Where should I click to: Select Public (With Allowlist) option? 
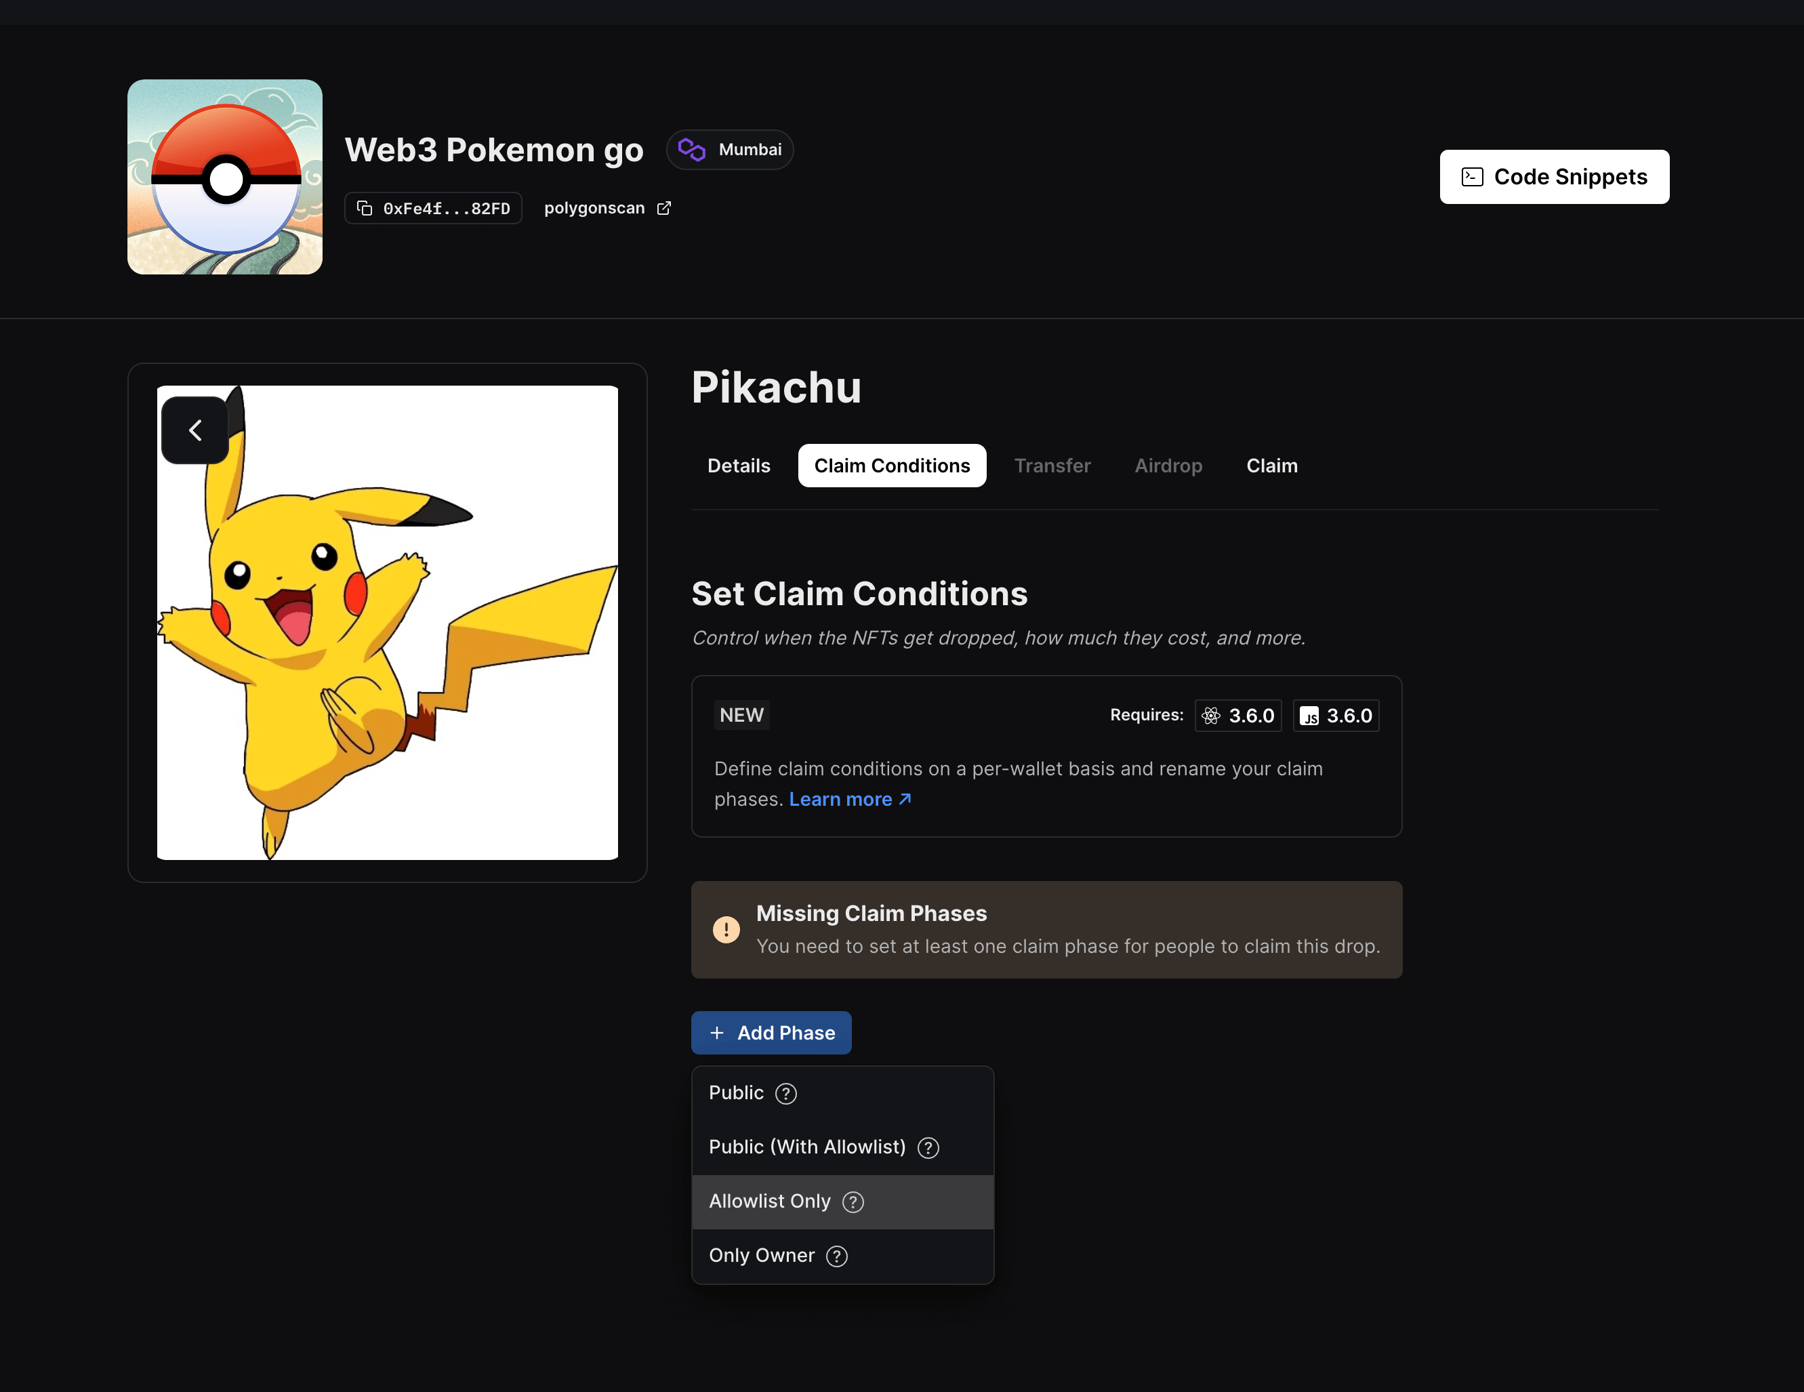click(806, 1147)
